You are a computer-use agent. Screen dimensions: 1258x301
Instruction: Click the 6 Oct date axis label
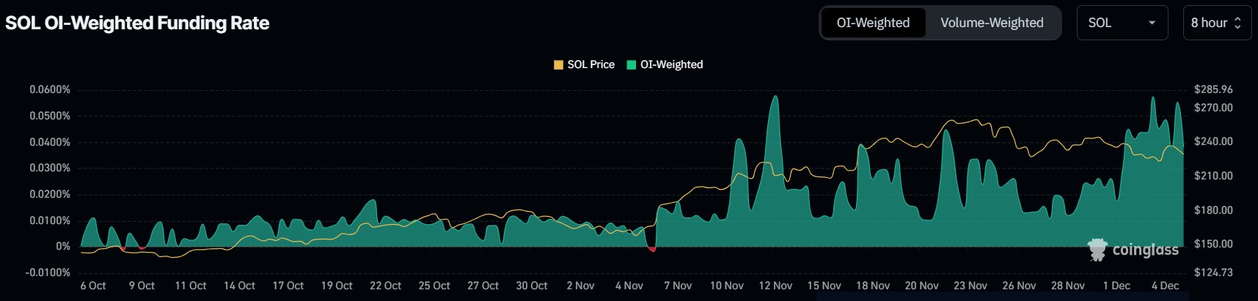93,286
